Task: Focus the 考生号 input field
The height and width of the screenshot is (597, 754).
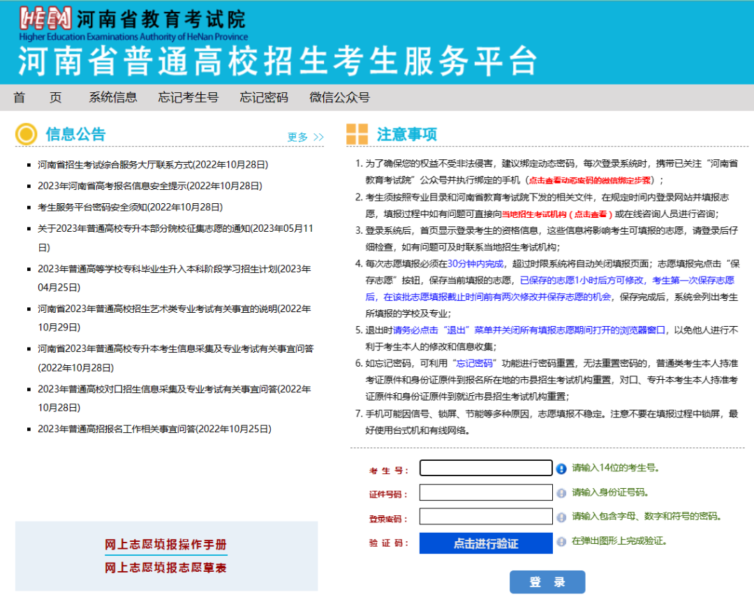Action: [x=485, y=468]
